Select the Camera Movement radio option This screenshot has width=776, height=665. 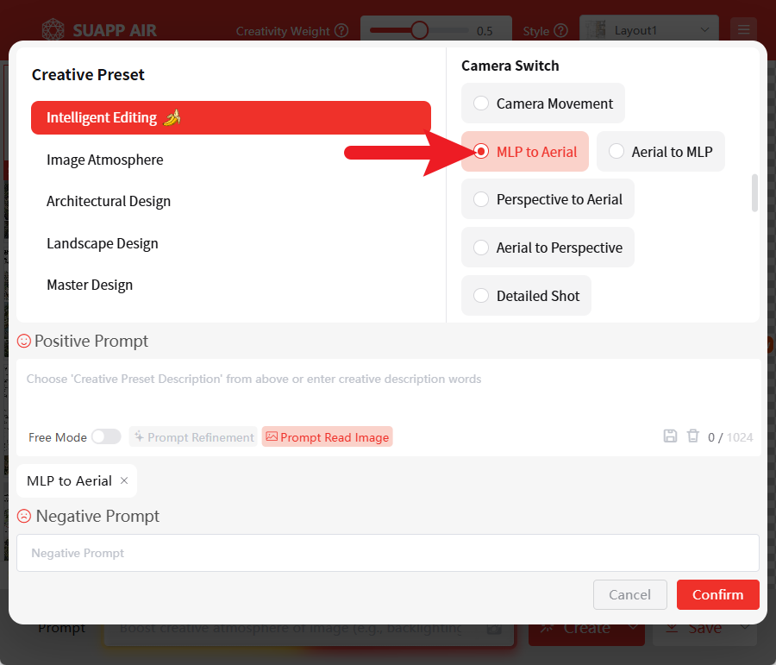click(481, 104)
